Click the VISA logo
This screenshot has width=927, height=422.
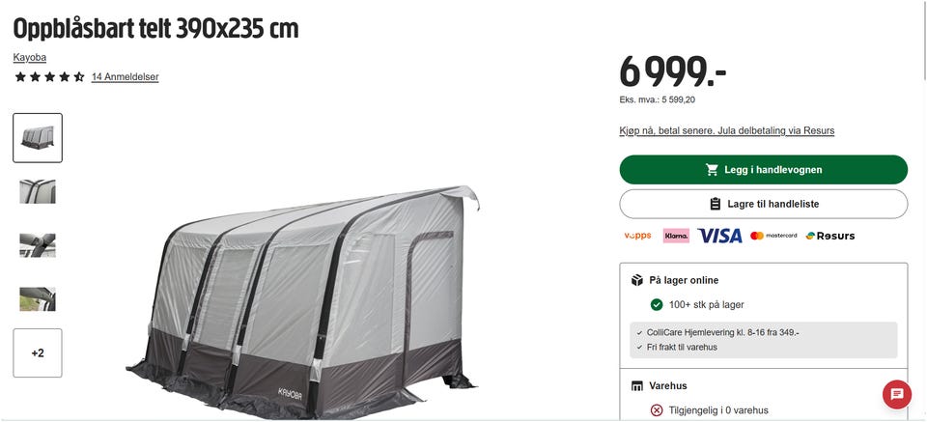[x=719, y=236]
